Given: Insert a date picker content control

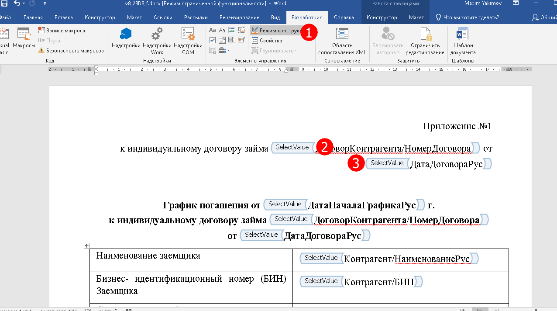Looking at the screenshot, I should 241,40.
